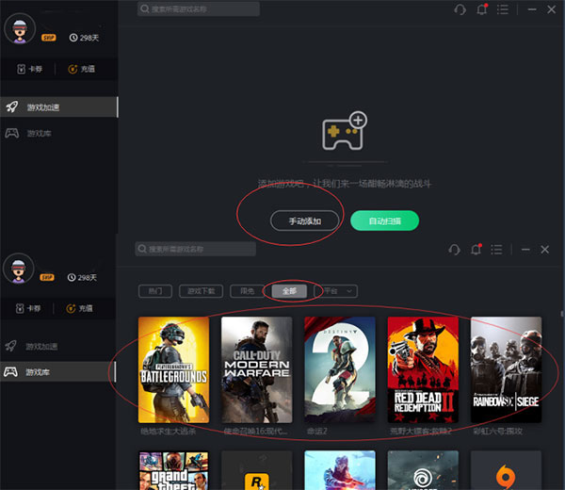Expand the 平台 platform dropdown

(336, 291)
